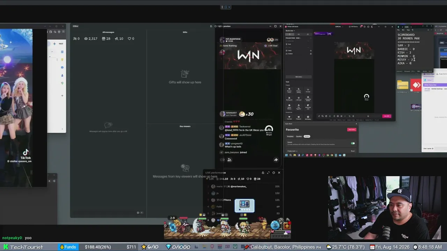447x251 pixels.
Task: Select the Video source in scene list
Action: tap(290, 51)
